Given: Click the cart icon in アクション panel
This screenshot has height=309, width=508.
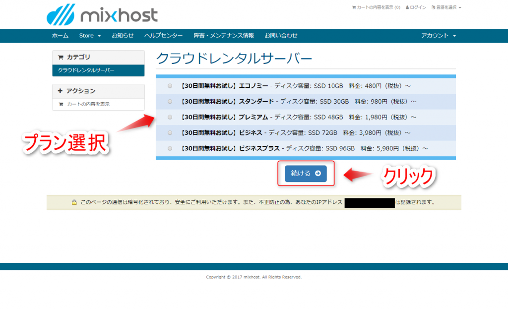Looking at the screenshot, I should click(x=61, y=104).
